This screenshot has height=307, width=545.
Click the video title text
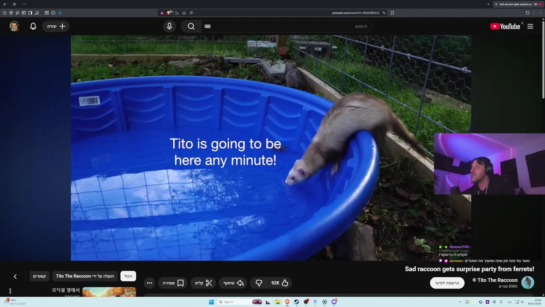(x=469, y=269)
